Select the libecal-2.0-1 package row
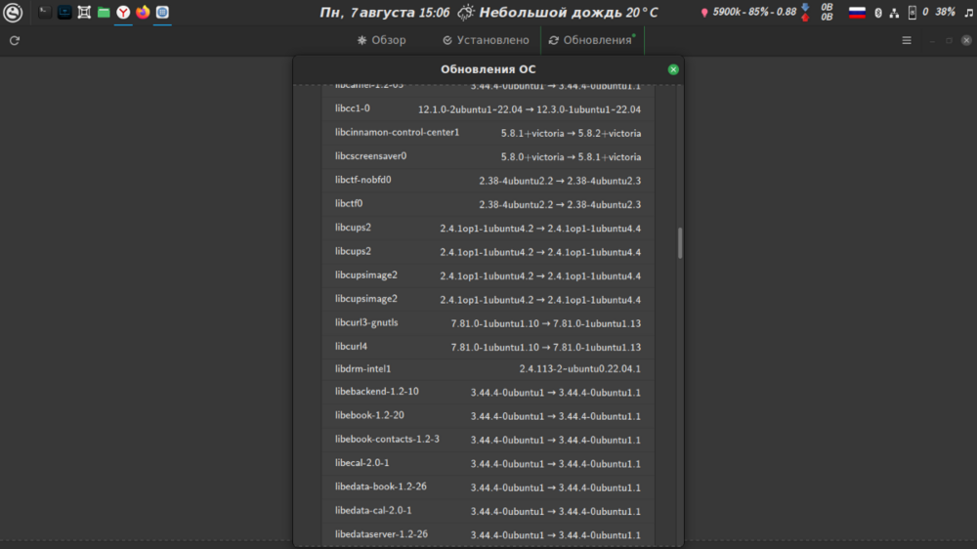Screen dimensions: 977x549 point(488,463)
